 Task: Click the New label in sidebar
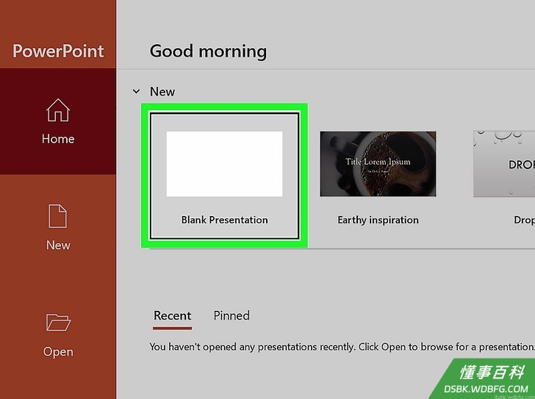click(58, 245)
